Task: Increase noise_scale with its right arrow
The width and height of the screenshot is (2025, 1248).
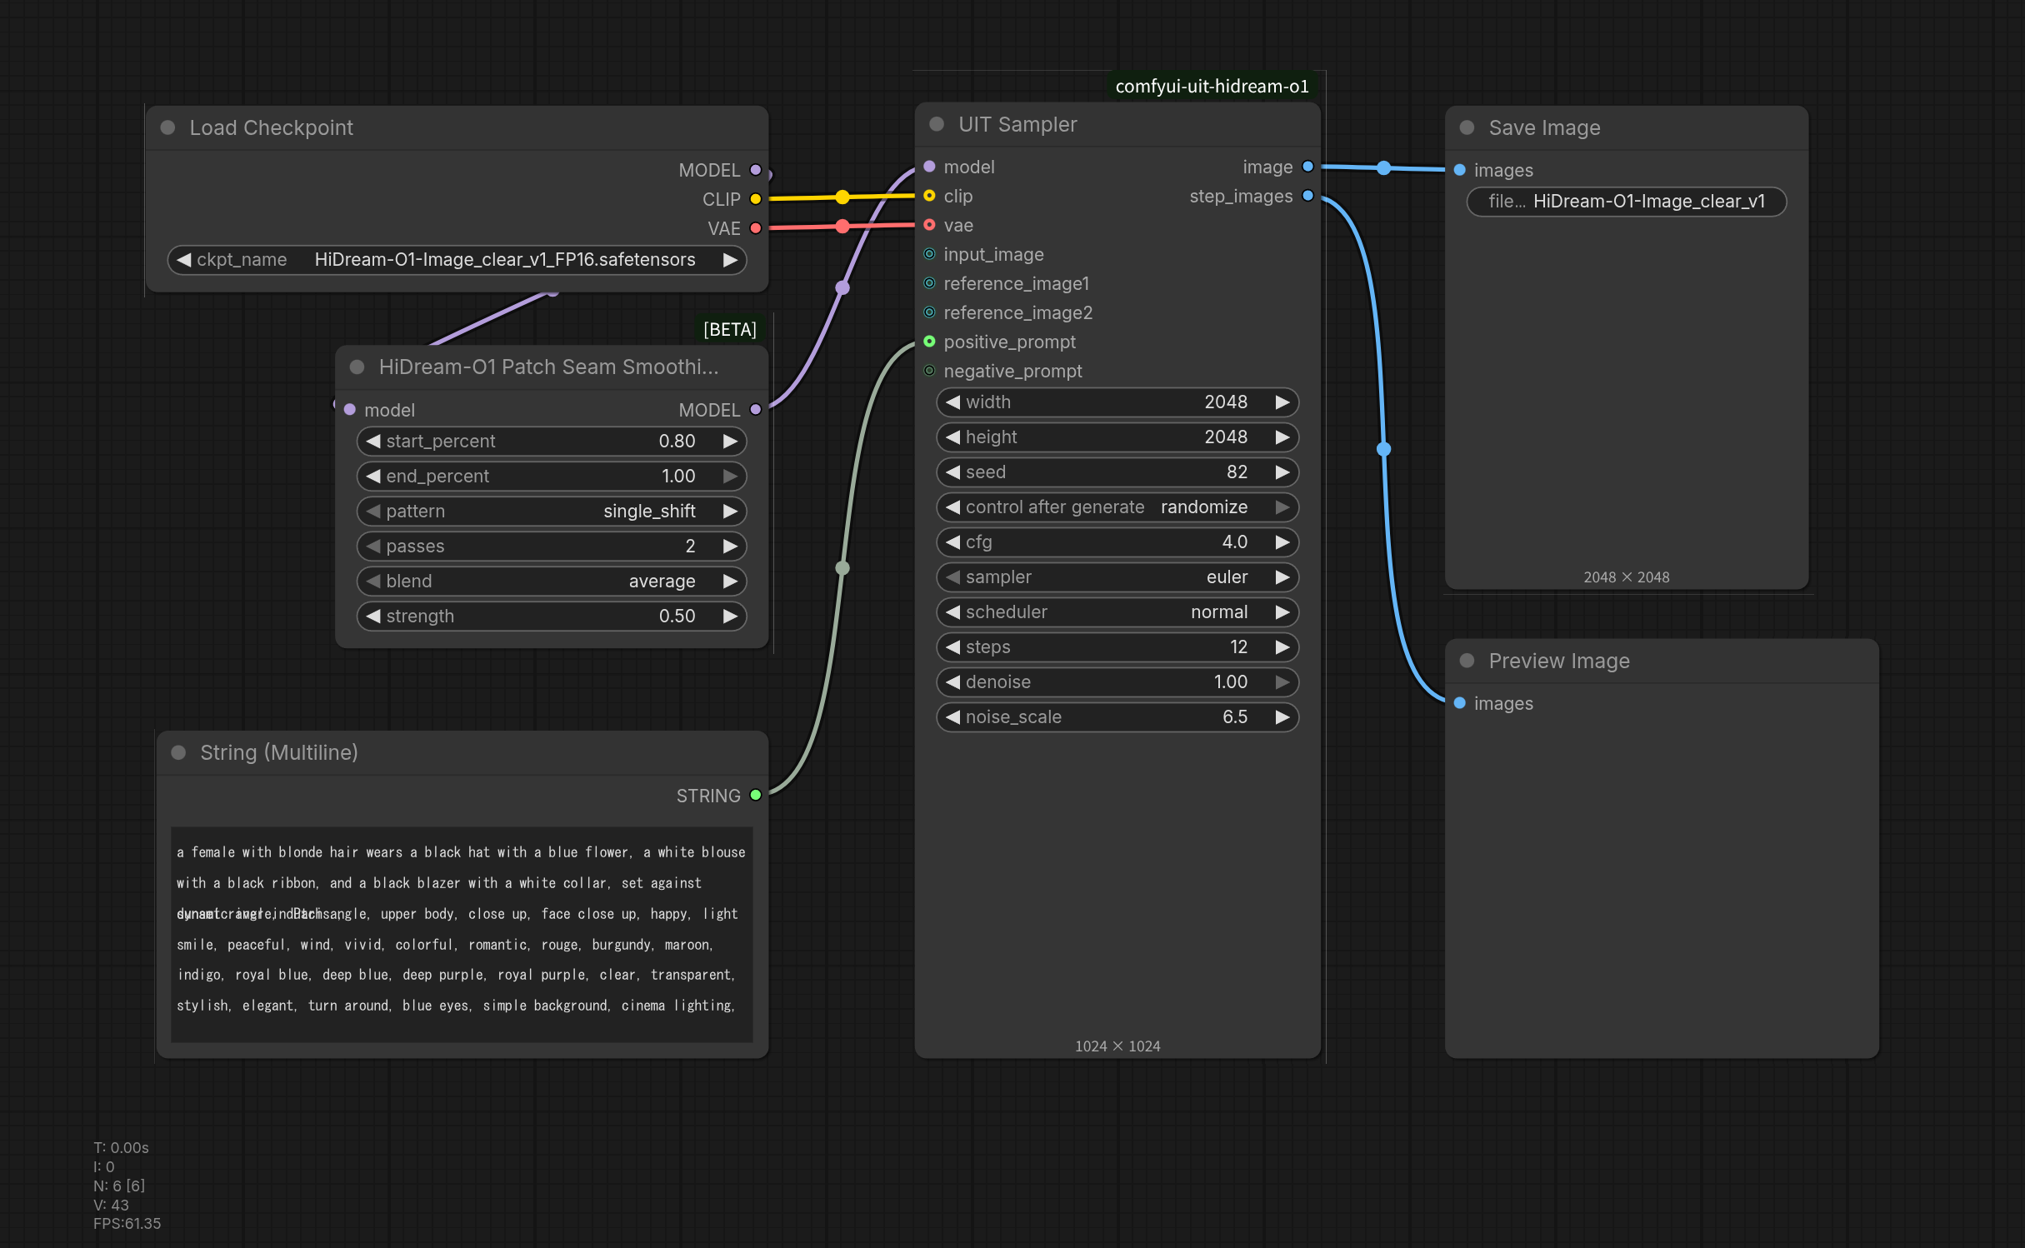Action: pyautogui.click(x=1282, y=717)
